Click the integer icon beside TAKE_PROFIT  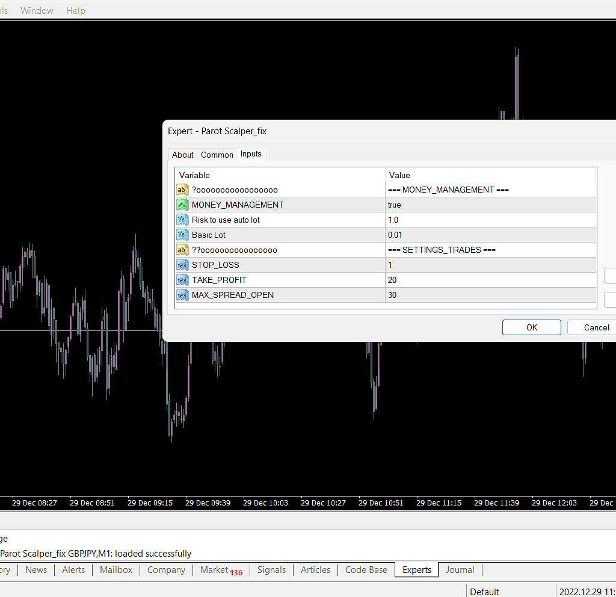pyautogui.click(x=182, y=280)
